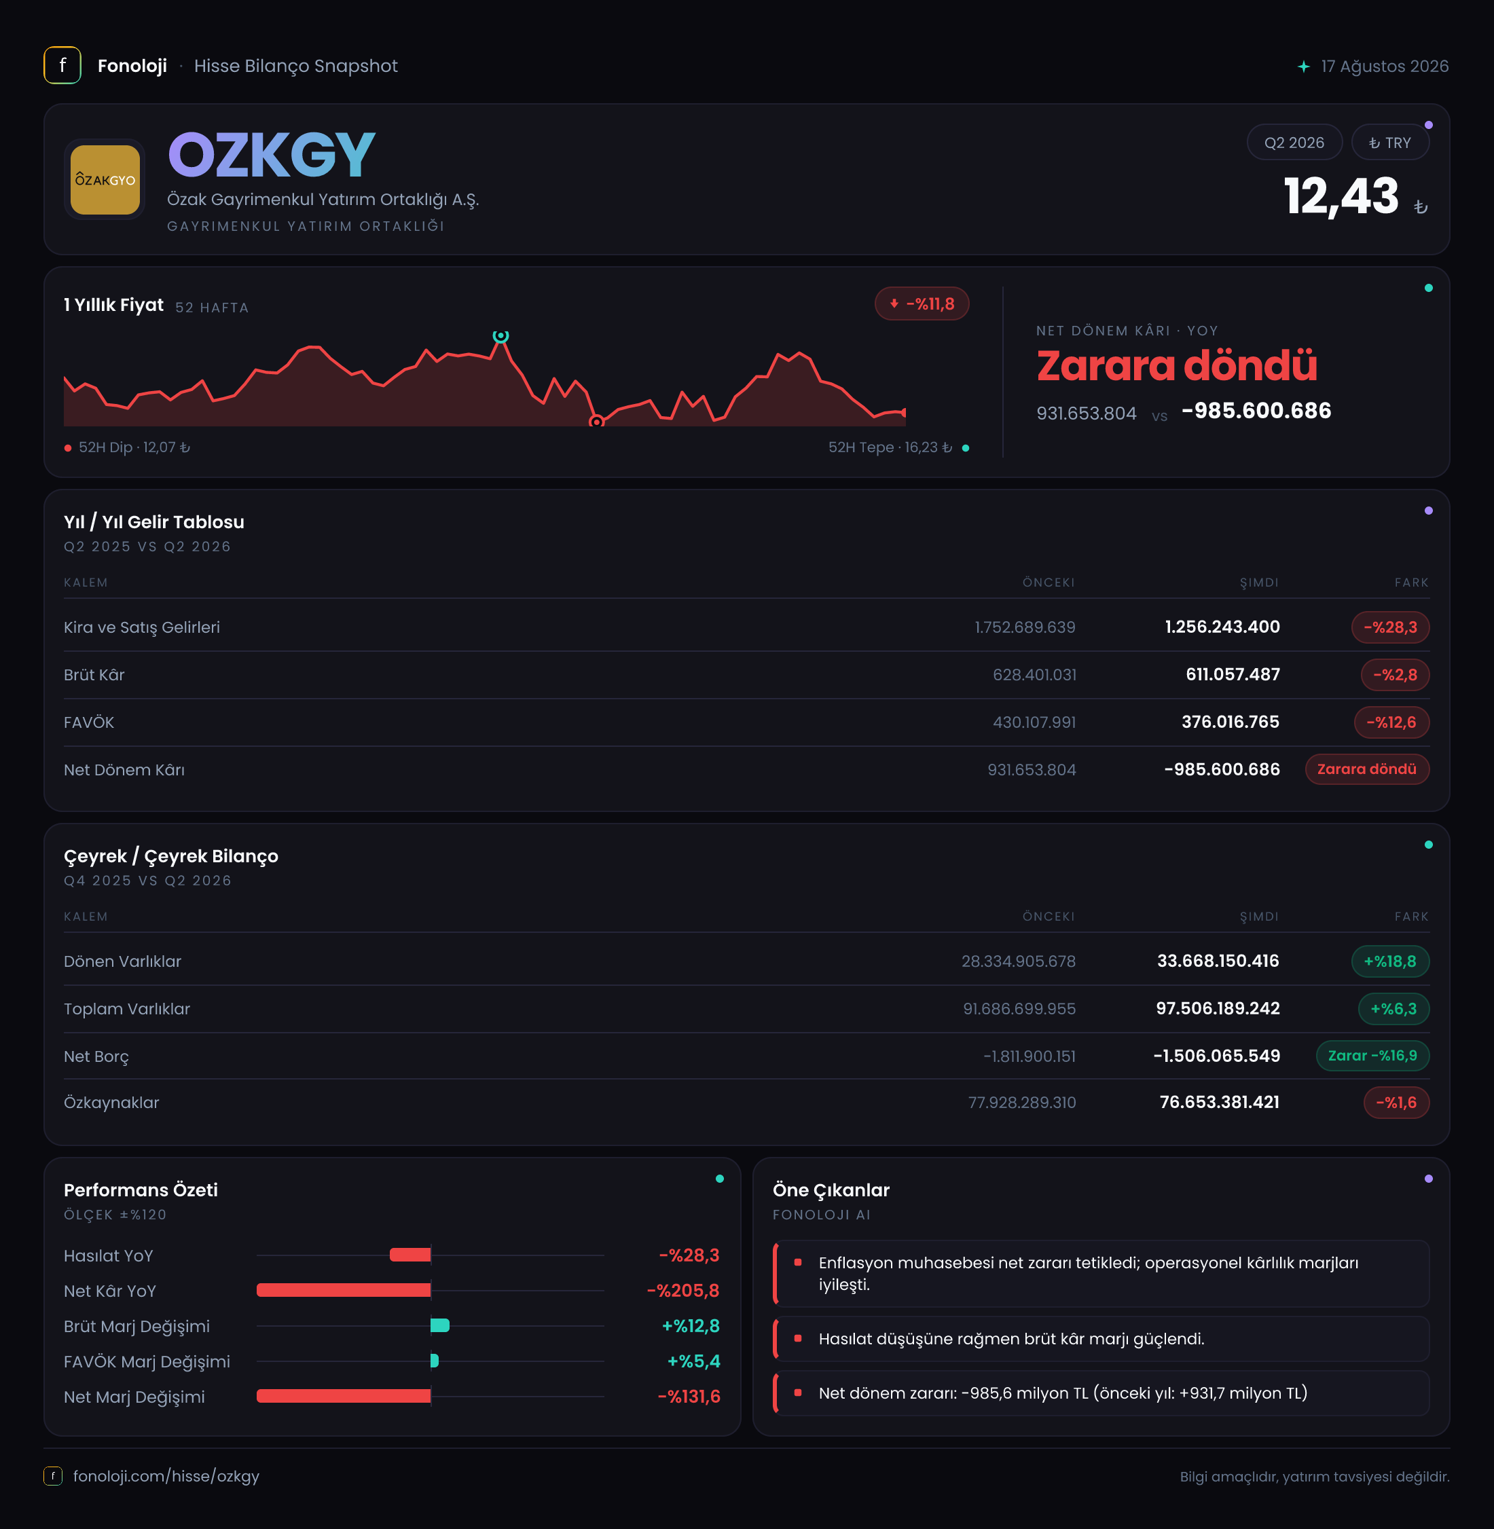Viewport: 1494px width, 1529px height.
Task: Click the ÖZAKGYO company logo tile
Action: click(105, 180)
